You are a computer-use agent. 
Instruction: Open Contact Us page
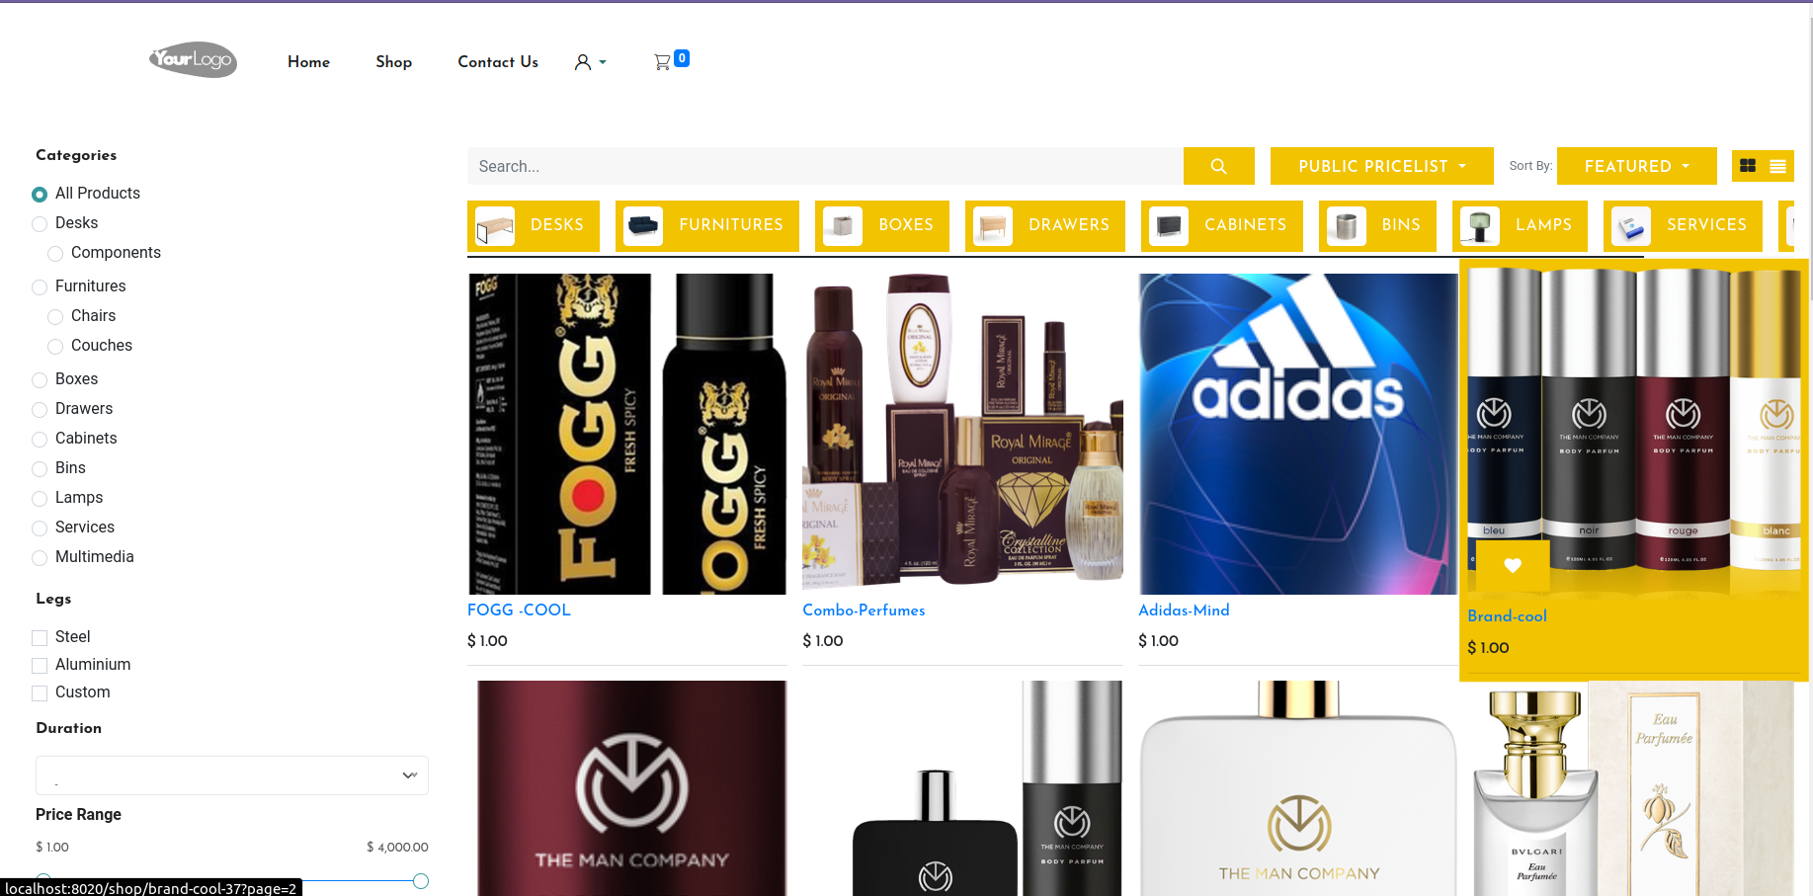point(498,61)
